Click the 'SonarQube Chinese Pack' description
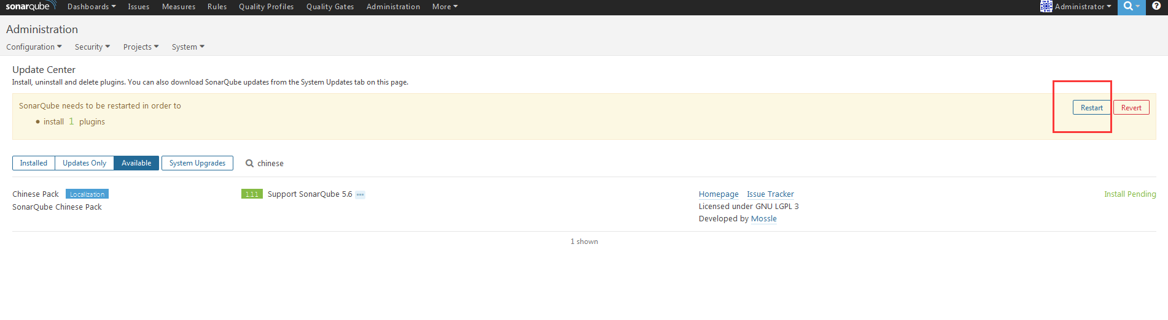Image resolution: width=1168 pixels, height=320 pixels. (x=57, y=207)
